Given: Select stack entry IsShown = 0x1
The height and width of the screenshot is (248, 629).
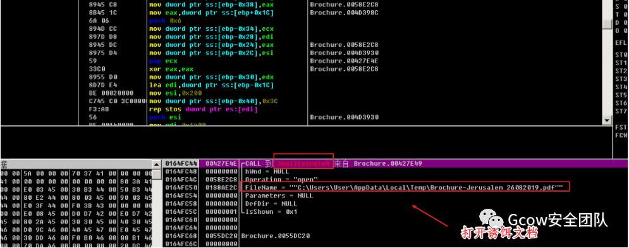Looking at the screenshot, I should pyautogui.click(x=271, y=212).
